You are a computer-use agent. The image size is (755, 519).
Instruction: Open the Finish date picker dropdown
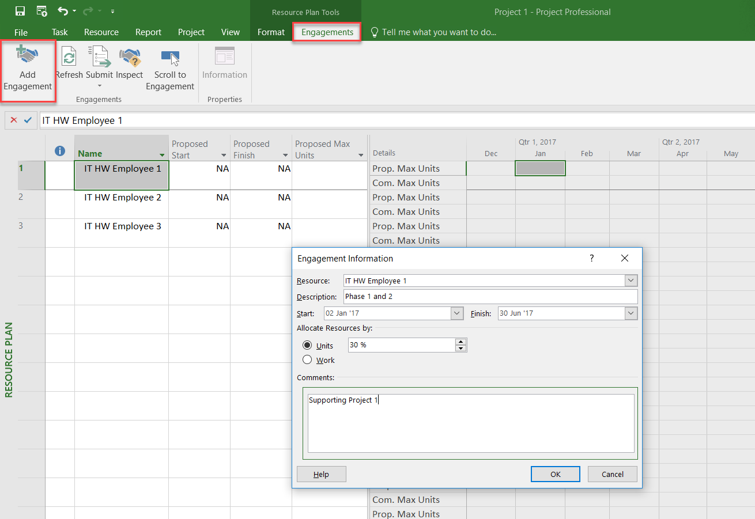[x=631, y=313]
